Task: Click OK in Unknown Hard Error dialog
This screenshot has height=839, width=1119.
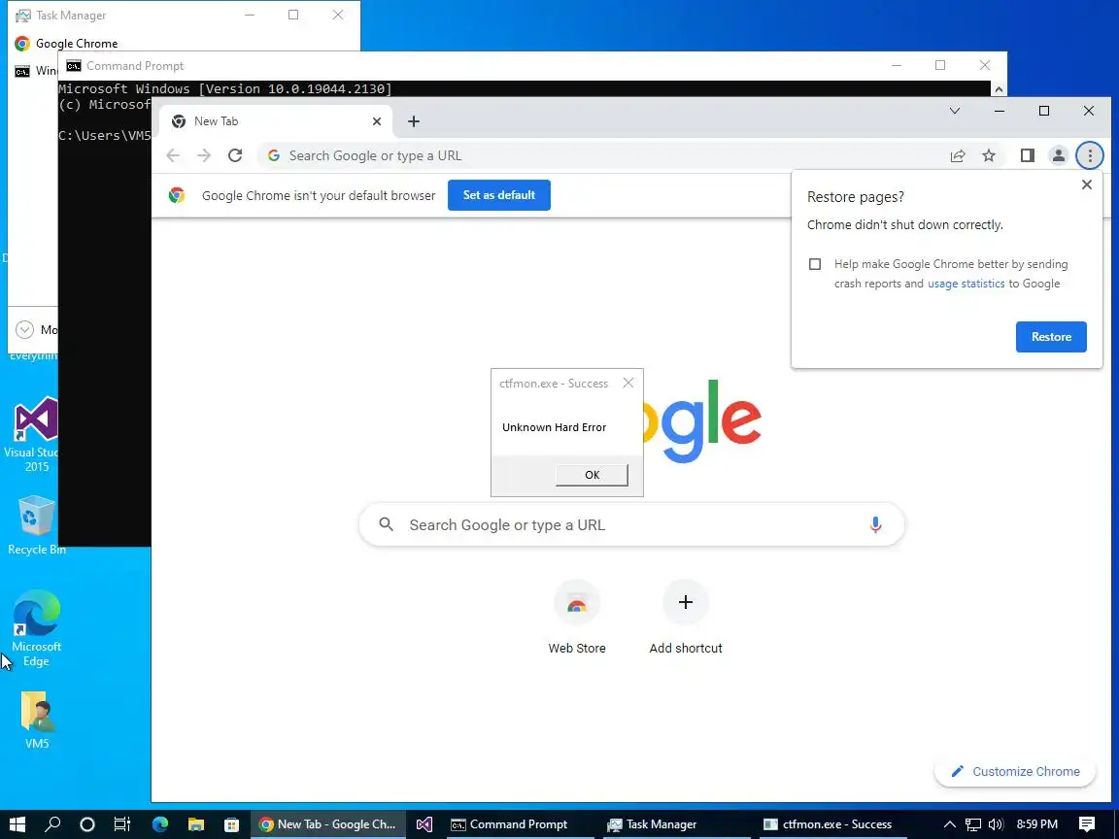Action: coord(592,475)
